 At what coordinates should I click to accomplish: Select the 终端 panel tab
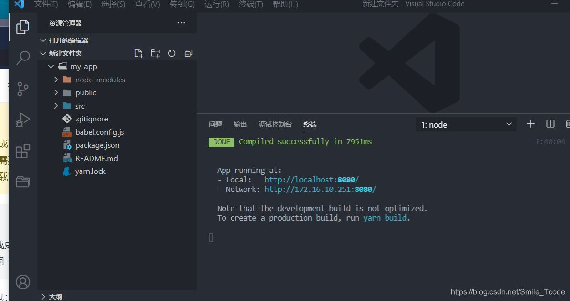tap(310, 124)
